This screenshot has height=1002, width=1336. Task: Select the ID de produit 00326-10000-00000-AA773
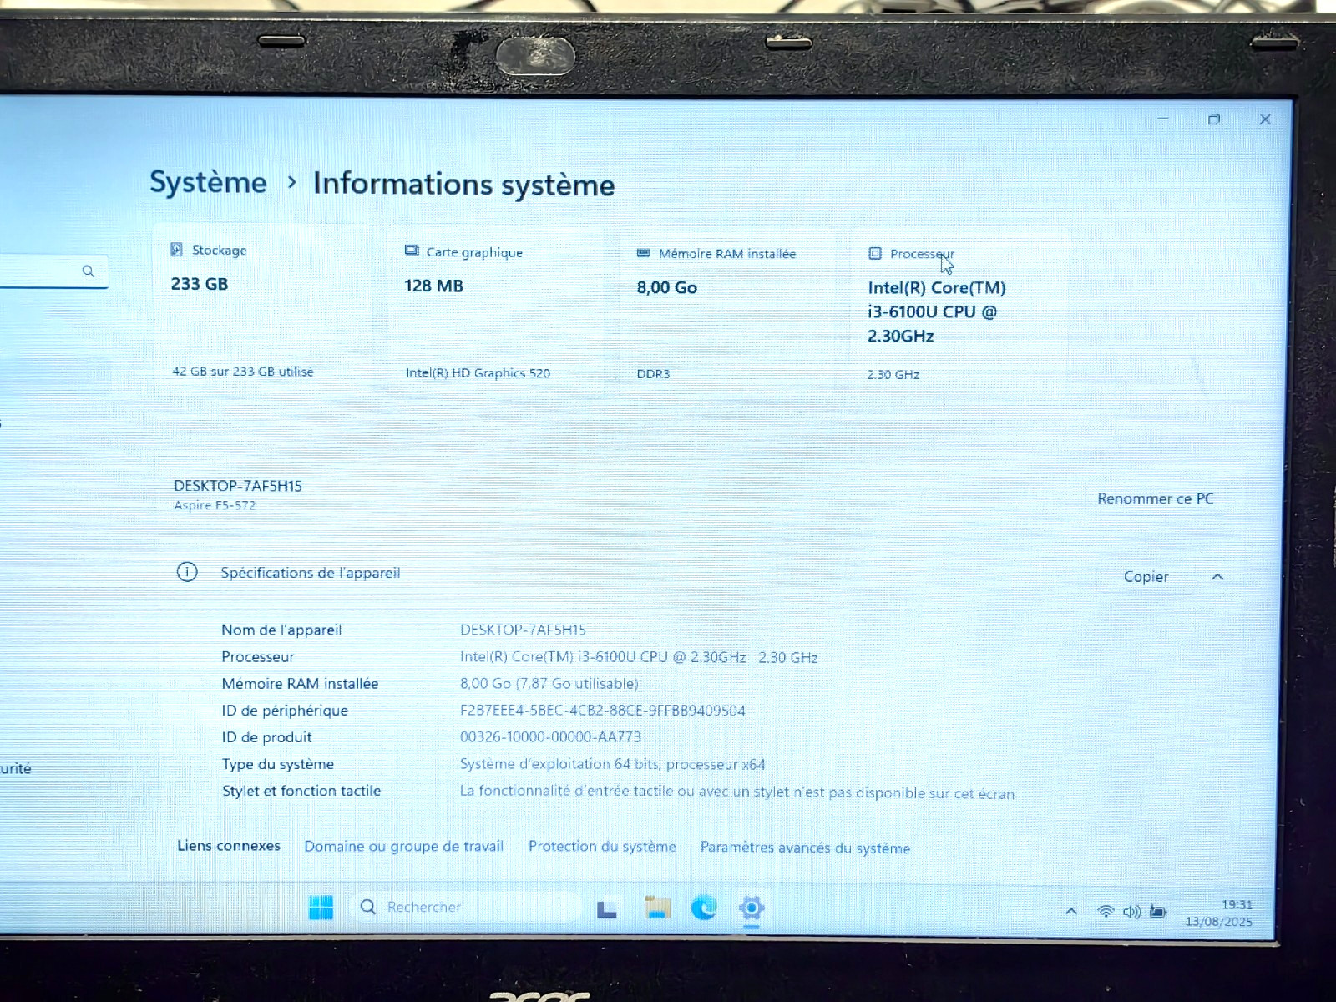(x=551, y=737)
